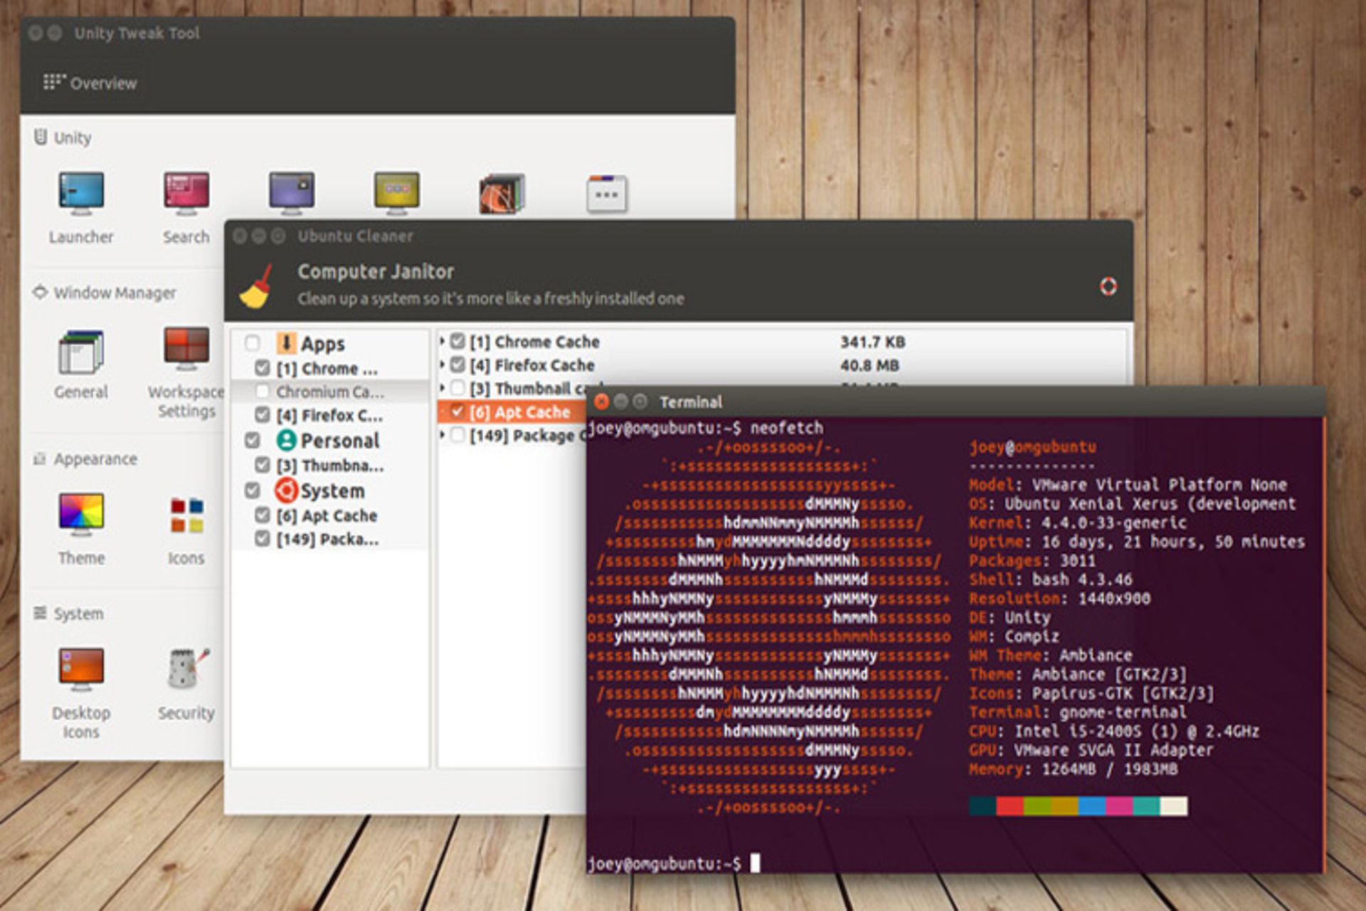1366x911 pixels.
Task: Uncheck the highlighted [6] Apt Cache row
Action: click(x=458, y=411)
